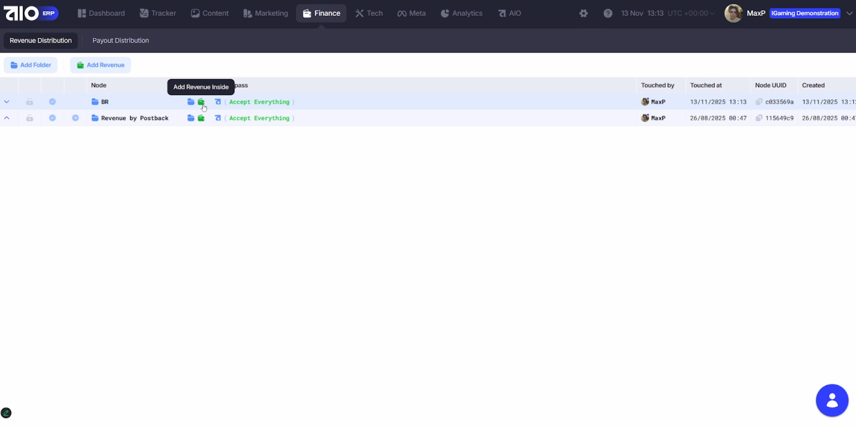Expand the BR folder row
This screenshot has width=856, height=427.
(x=7, y=102)
